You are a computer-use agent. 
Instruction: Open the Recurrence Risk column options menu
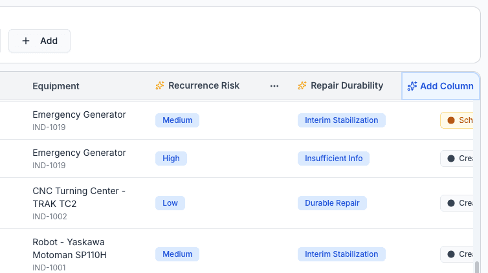click(274, 86)
